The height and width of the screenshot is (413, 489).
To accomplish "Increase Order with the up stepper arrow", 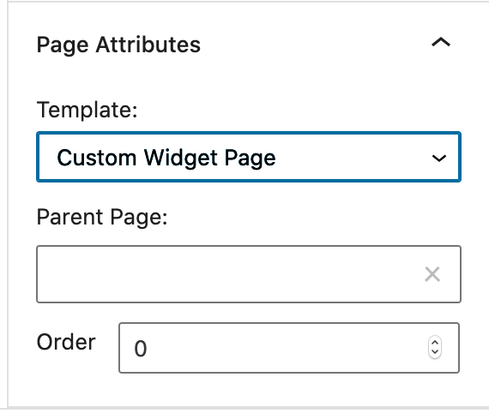I will [x=435, y=343].
